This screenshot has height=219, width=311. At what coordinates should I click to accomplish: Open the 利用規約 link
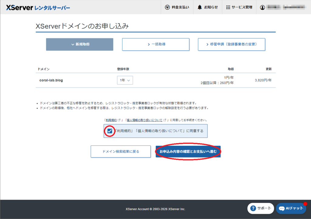pyautogui.click(x=111, y=119)
